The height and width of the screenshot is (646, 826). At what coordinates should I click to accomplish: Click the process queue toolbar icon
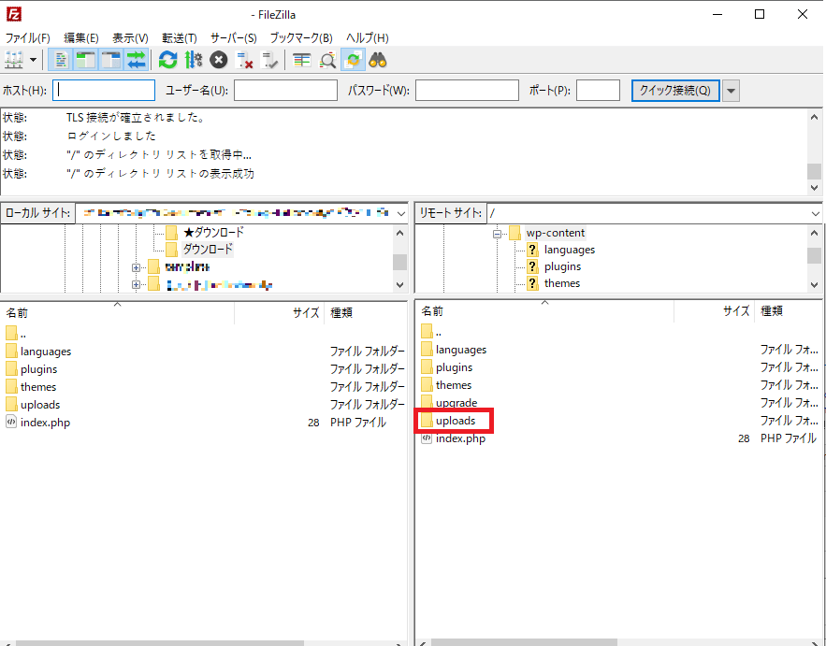(x=193, y=60)
